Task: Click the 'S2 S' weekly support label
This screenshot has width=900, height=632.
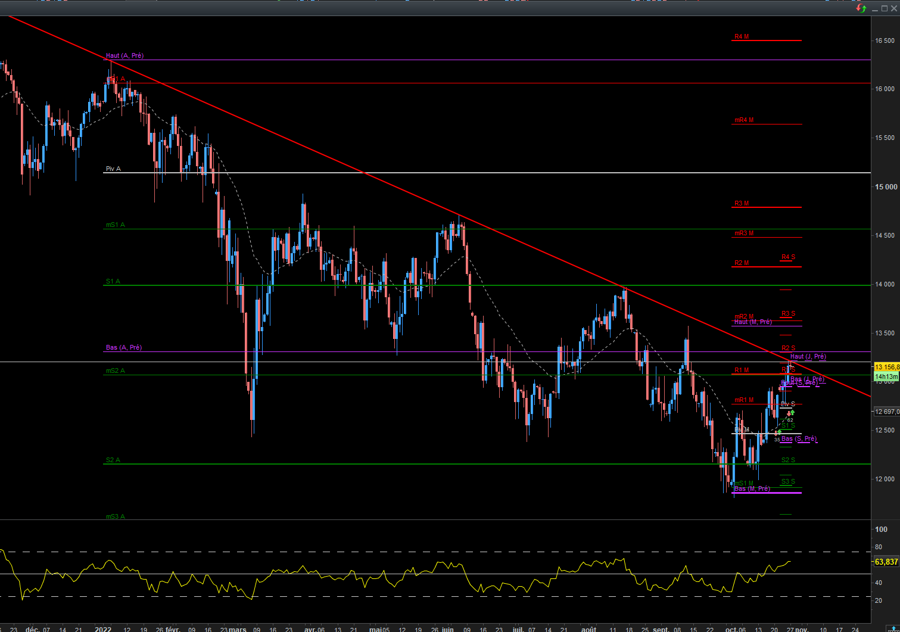Action: click(x=789, y=460)
